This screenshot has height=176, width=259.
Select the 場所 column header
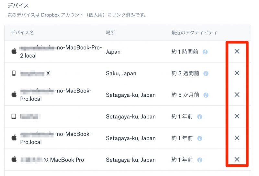[110, 33]
